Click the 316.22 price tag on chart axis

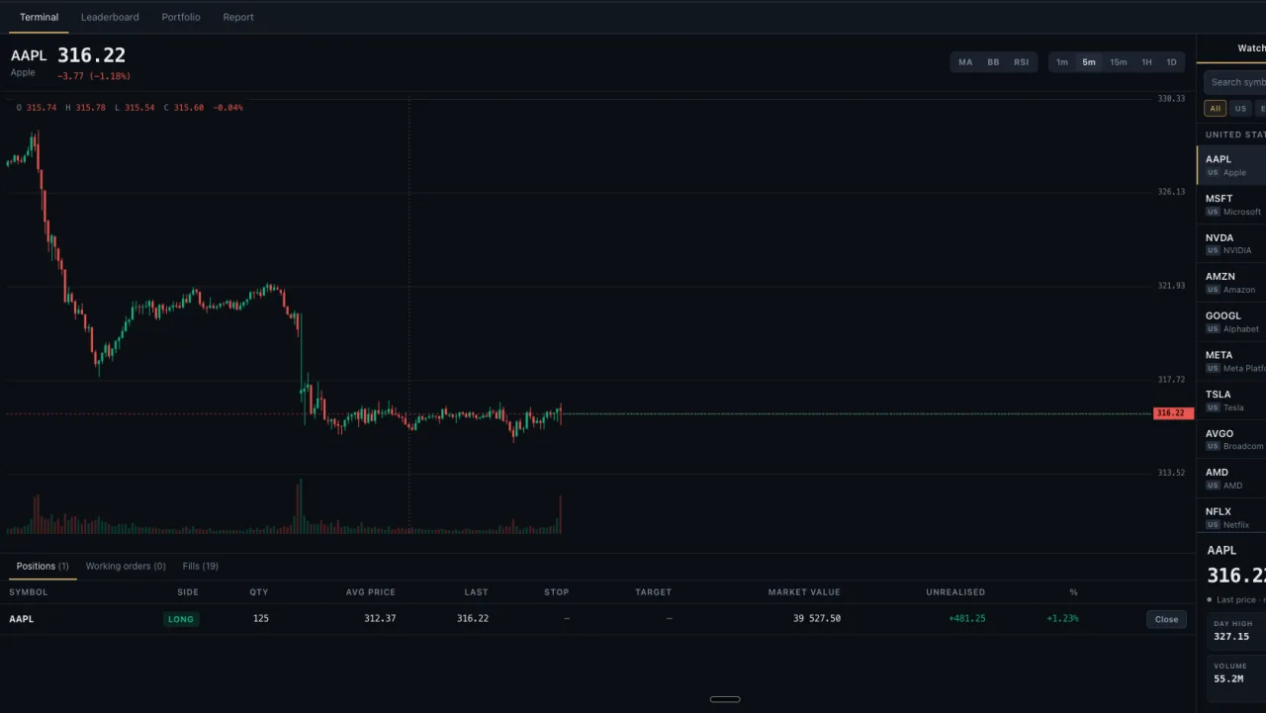1173,413
